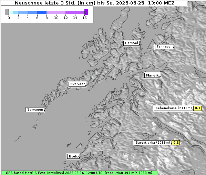The width and height of the screenshot is (206, 175).
Task: Click Kebenekaise (2113m) mountain label
Action: [173, 108]
